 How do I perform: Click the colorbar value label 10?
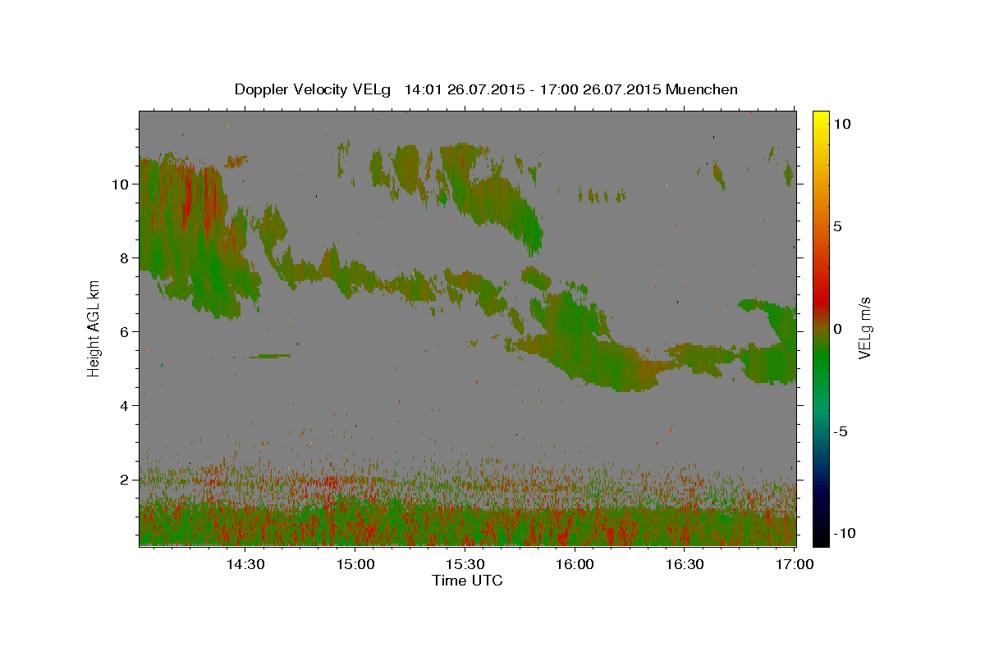point(841,124)
